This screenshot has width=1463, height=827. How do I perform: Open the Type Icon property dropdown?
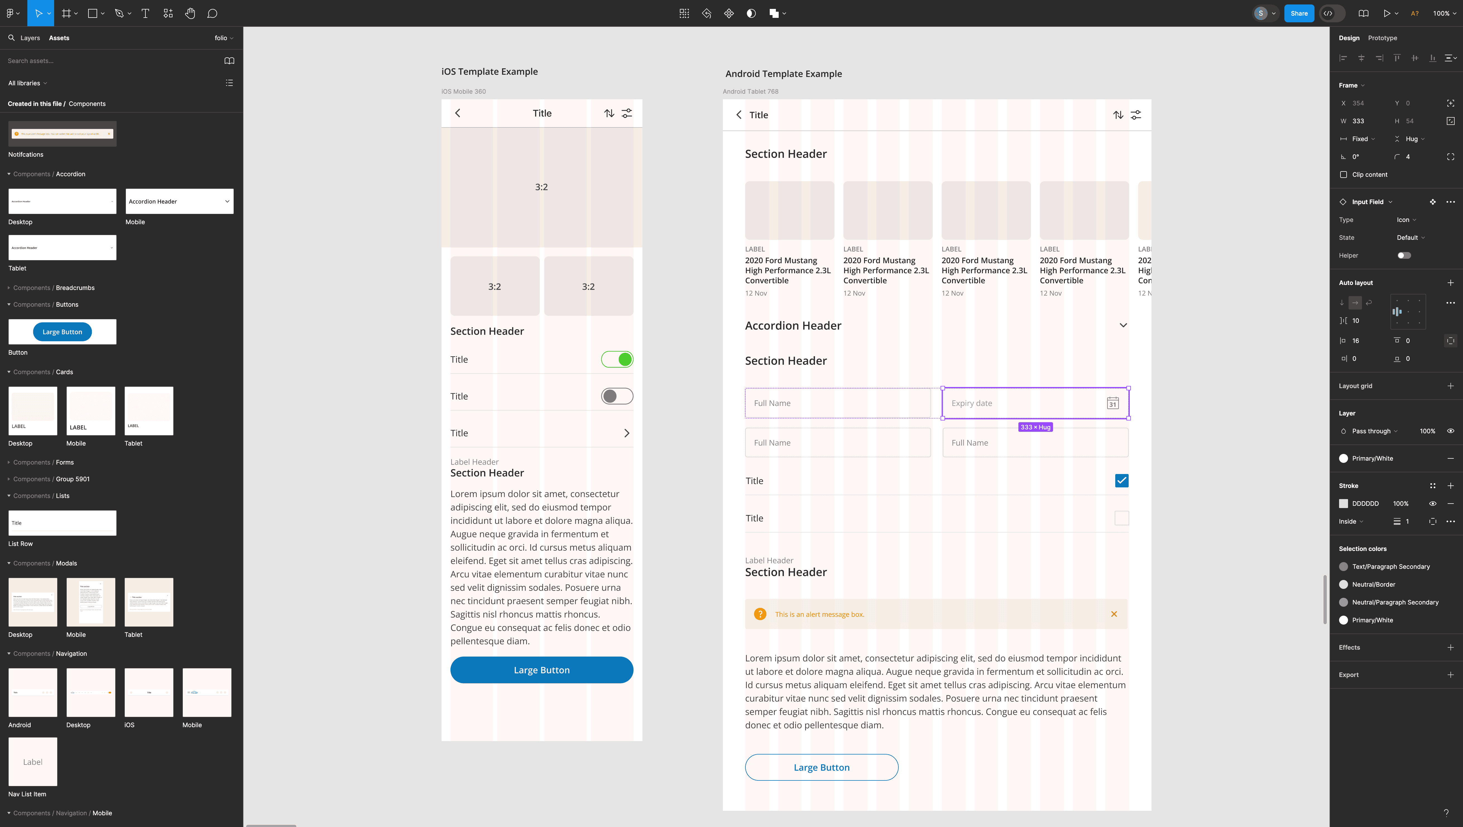[1406, 220]
